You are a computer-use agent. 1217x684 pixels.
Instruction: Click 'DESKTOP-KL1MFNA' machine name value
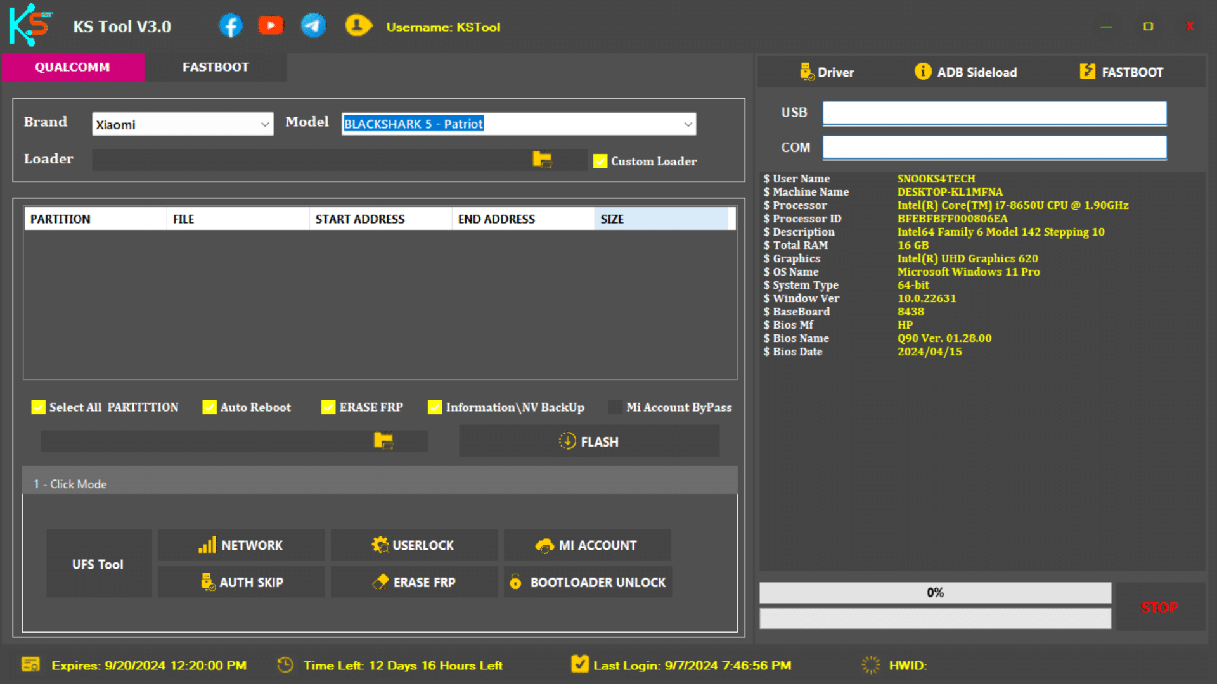(950, 192)
